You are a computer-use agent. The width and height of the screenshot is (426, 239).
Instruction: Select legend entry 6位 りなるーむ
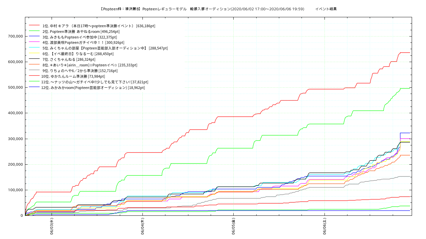[78, 54]
